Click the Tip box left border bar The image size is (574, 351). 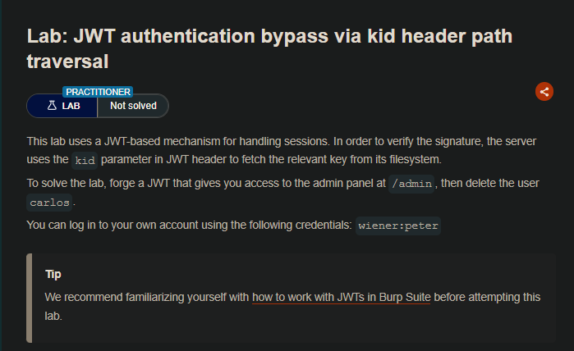(30, 297)
